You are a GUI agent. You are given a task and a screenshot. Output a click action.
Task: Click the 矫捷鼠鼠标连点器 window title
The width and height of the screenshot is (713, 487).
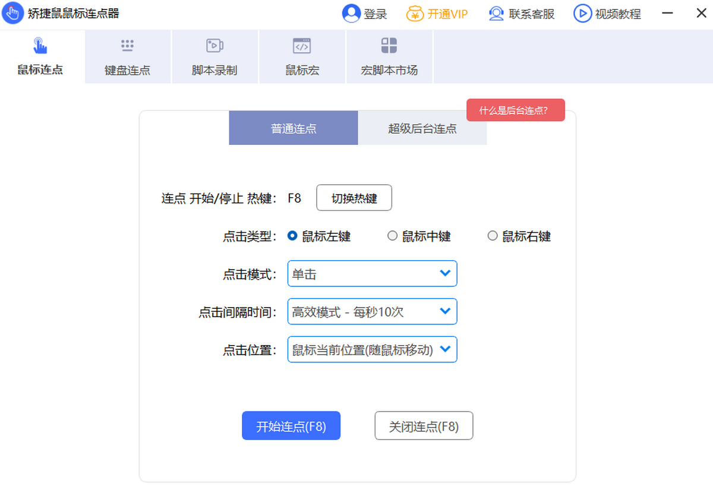click(74, 14)
